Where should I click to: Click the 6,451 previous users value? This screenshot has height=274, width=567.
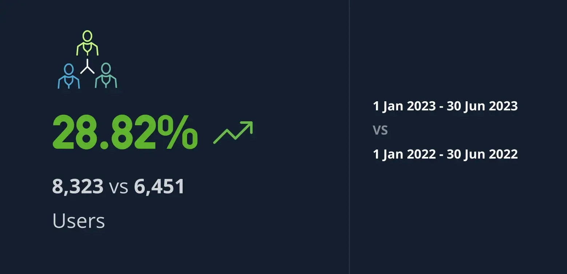[159, 187]
